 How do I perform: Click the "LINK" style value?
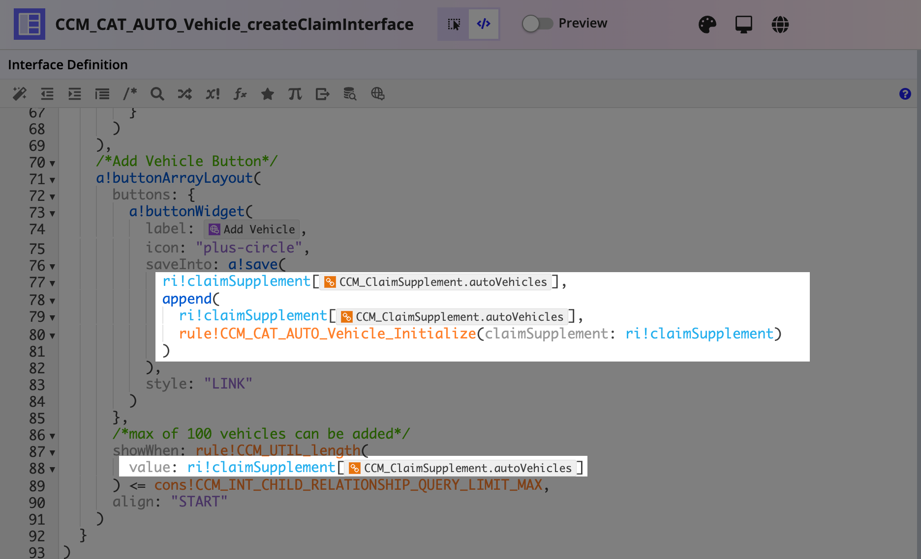[228, 384]
